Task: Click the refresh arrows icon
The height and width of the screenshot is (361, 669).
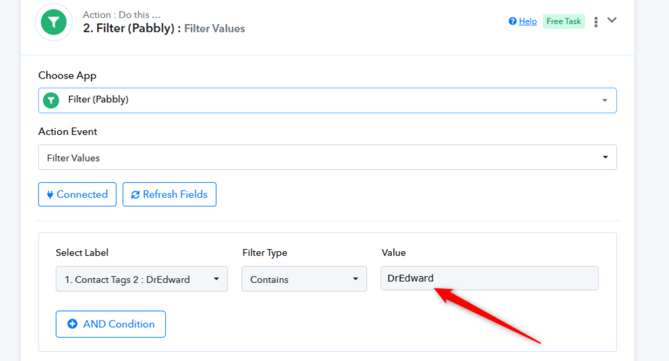Action: pyautogui.click(x=135, y=195)
